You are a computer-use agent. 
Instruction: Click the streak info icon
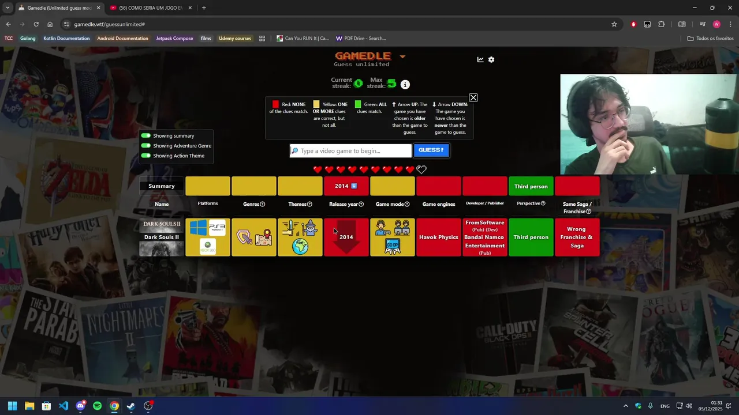point(405,84)
